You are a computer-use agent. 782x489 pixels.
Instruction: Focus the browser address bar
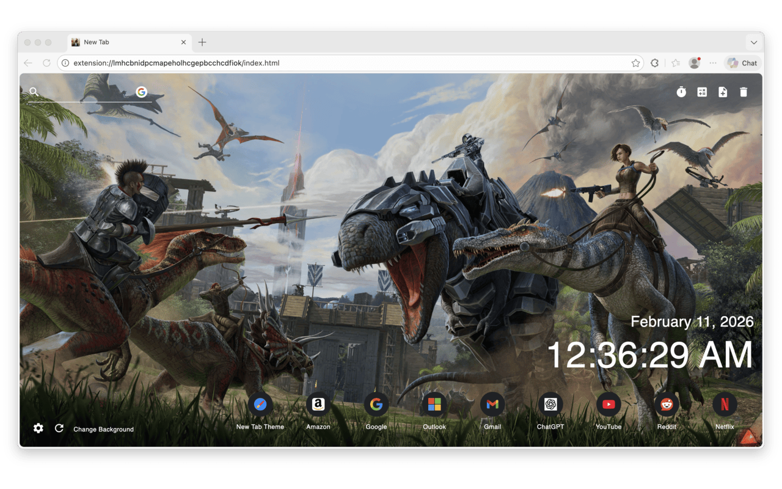(350, 63)
